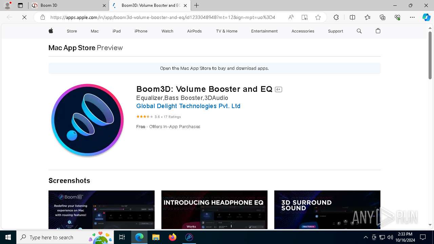Launch Firefox from the taskbar

pyautogui.click(x=172, y=237)
